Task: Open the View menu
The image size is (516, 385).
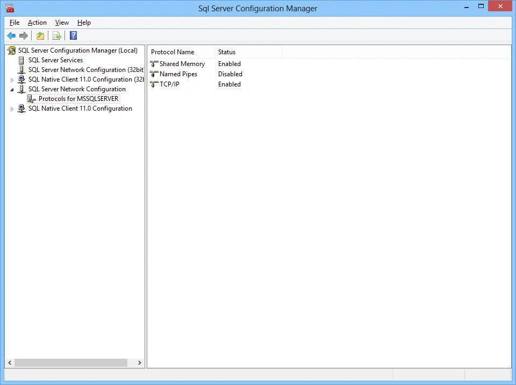Action: (62, 23)
